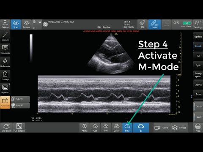Click inside the M-mode trace display

[104, 94]
